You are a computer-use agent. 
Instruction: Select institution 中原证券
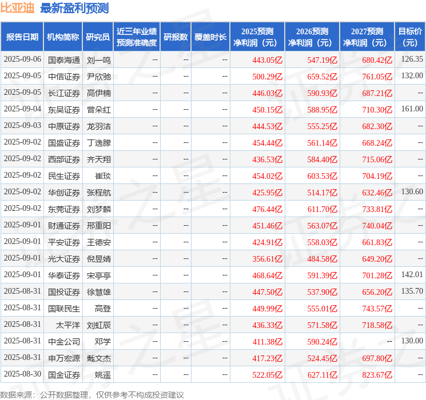click(x=64, y=126)
